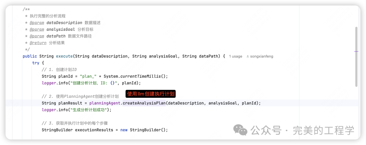Click the vertical editor scrollbar thumb
Screen dimensions: 366x145
pos(356,57)
